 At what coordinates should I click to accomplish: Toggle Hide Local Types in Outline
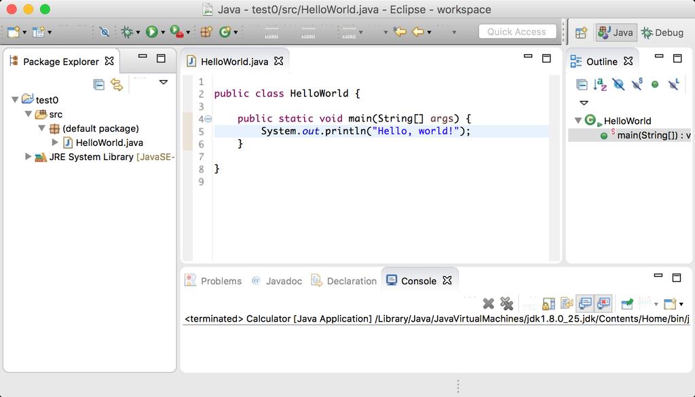pyautogui.click(x=674, y=84)
